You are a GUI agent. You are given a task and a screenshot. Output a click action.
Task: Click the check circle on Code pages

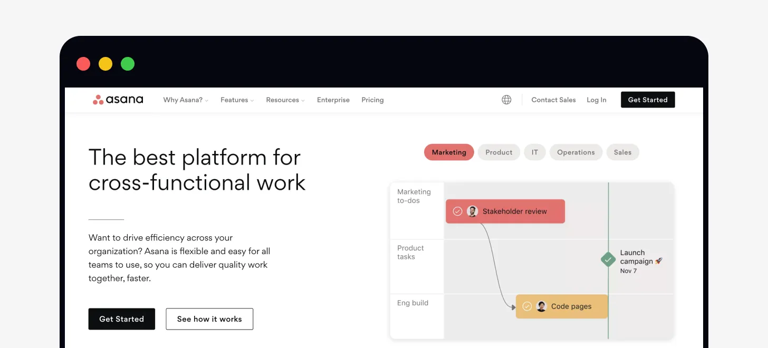tap(527, 306)
